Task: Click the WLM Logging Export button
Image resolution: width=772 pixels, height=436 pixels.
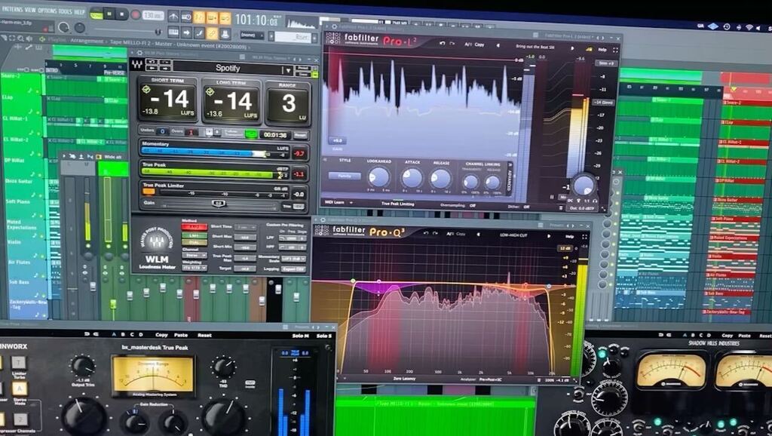Action: tap(293, 269)
